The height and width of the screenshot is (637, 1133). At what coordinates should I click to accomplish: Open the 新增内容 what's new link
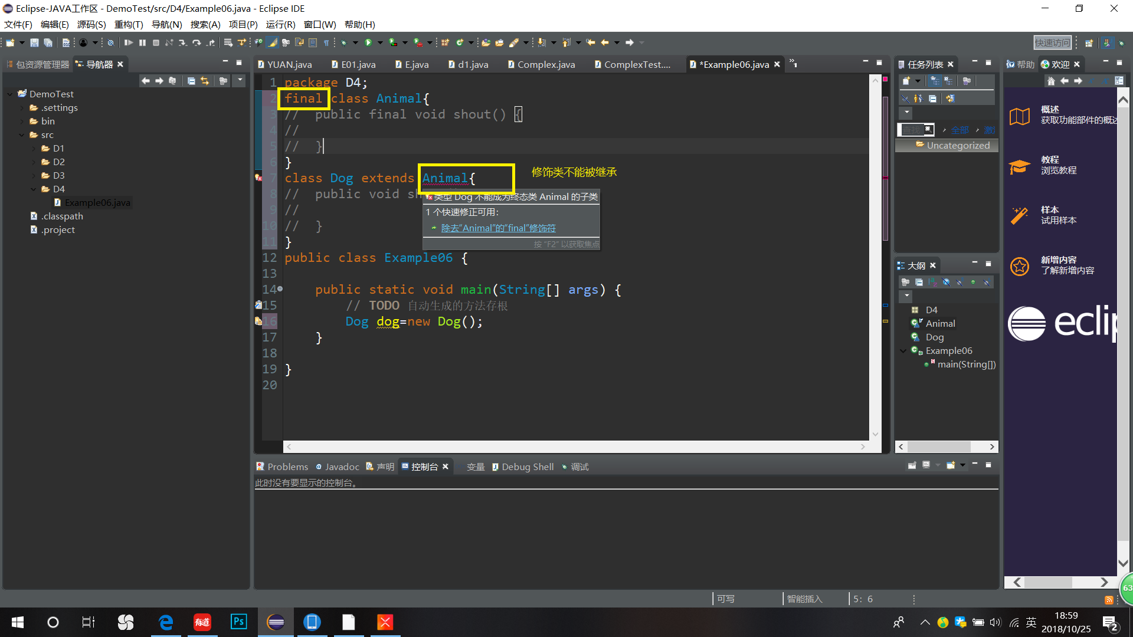pyautogui.click(x=1059, y=260)
